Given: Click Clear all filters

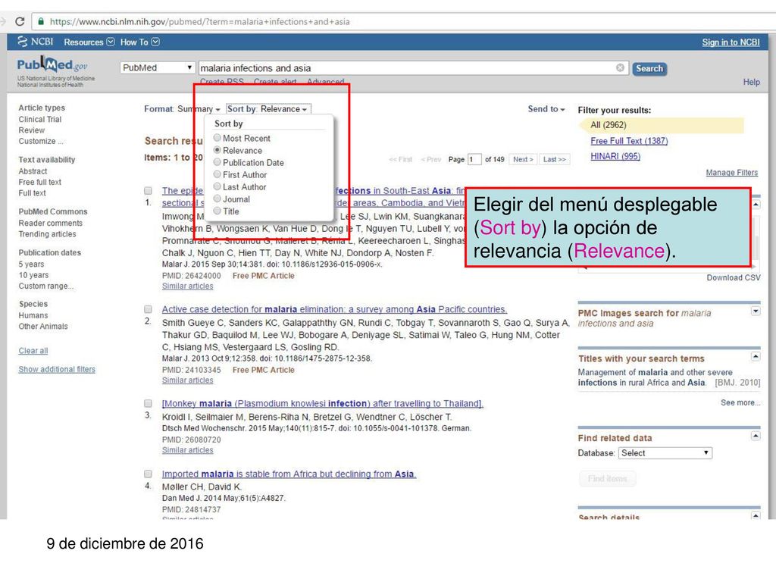Looking at the screenshot, I should pyautogui.click(x=33, y=351).
